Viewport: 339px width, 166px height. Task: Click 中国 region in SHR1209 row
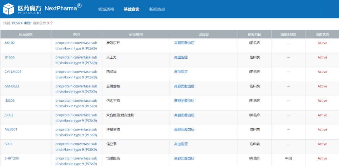(x=288, y=158)
